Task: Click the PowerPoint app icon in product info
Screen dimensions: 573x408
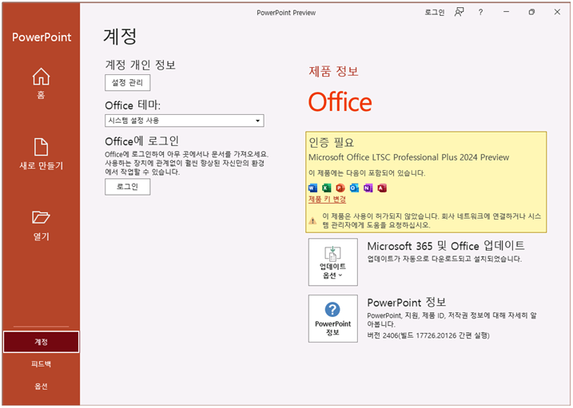Action: (340, 188)
